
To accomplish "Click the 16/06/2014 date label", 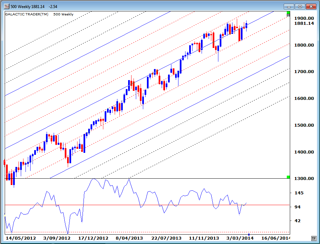I will pos(275,238).
